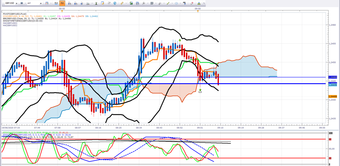340x166 pixels.
Task: Select the eraser tool icon
Action: [192, 3]
